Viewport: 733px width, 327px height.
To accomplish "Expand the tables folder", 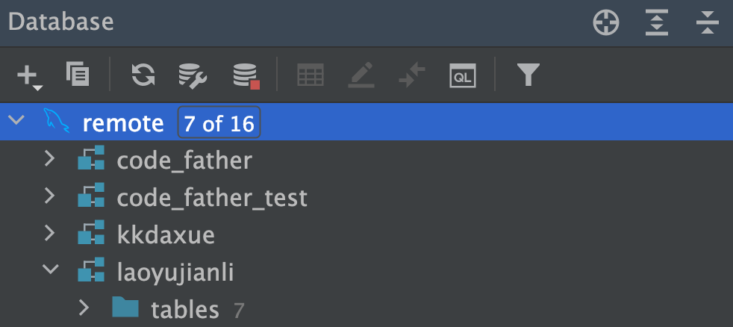I will pos(84,308).
